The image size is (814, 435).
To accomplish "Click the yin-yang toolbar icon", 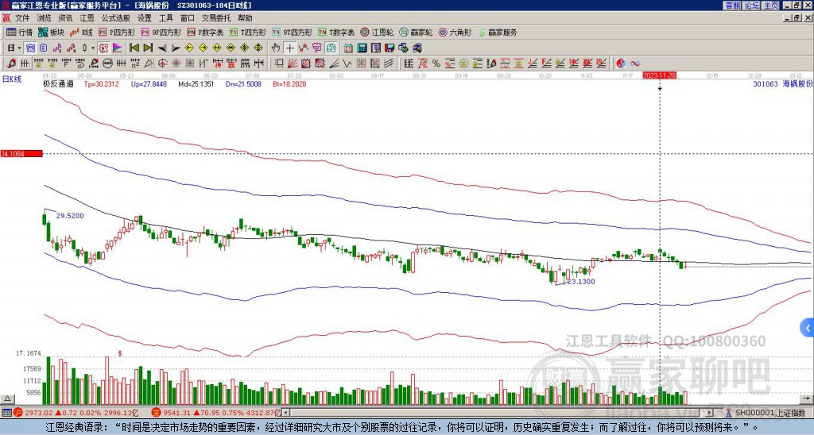I will click(621, 64).
